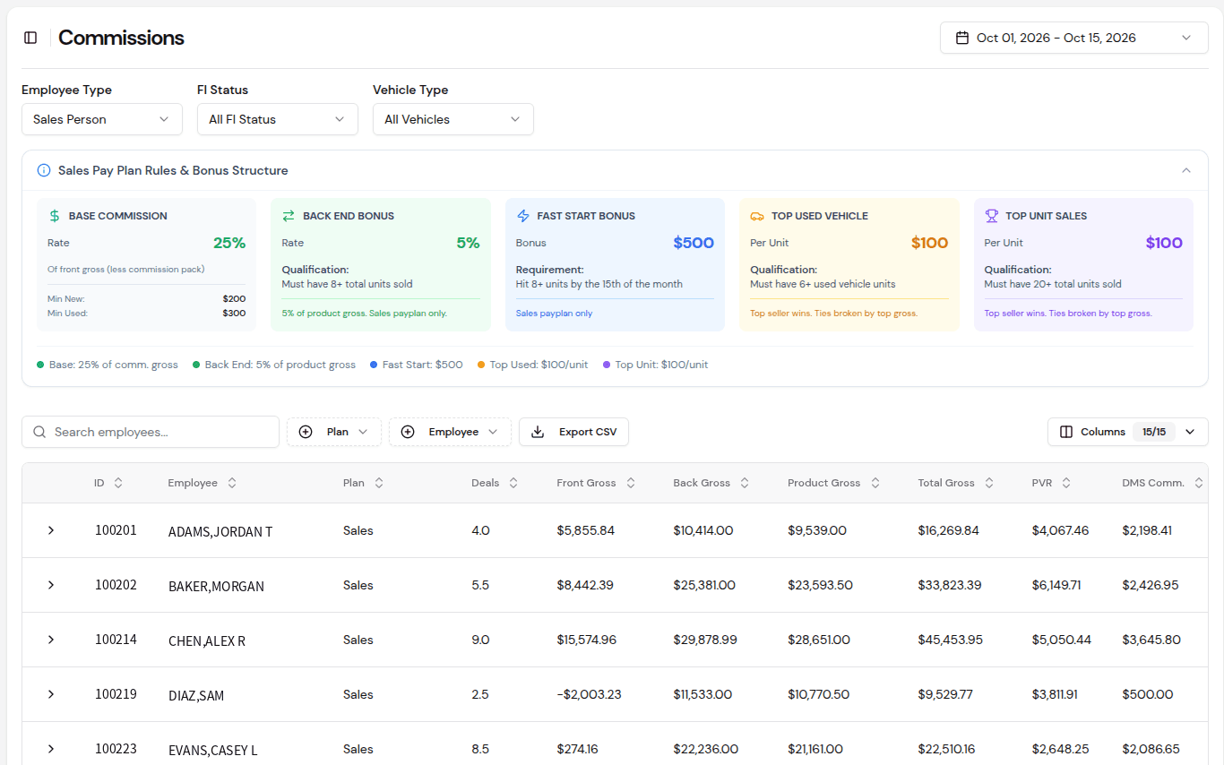The image size is (1224, 765).
Task: Click the Export CSV button
Action: [573, 432]
